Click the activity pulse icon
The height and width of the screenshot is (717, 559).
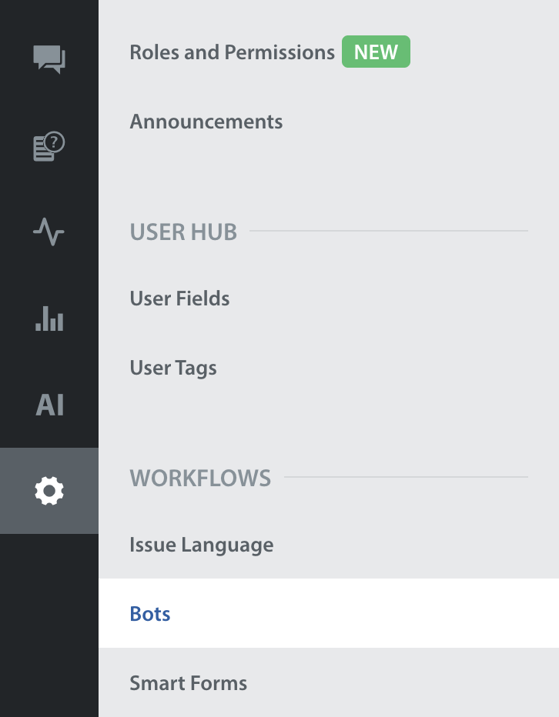(49, 232)
